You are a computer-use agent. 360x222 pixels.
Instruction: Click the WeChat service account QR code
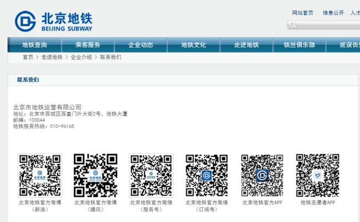[151, 175]
